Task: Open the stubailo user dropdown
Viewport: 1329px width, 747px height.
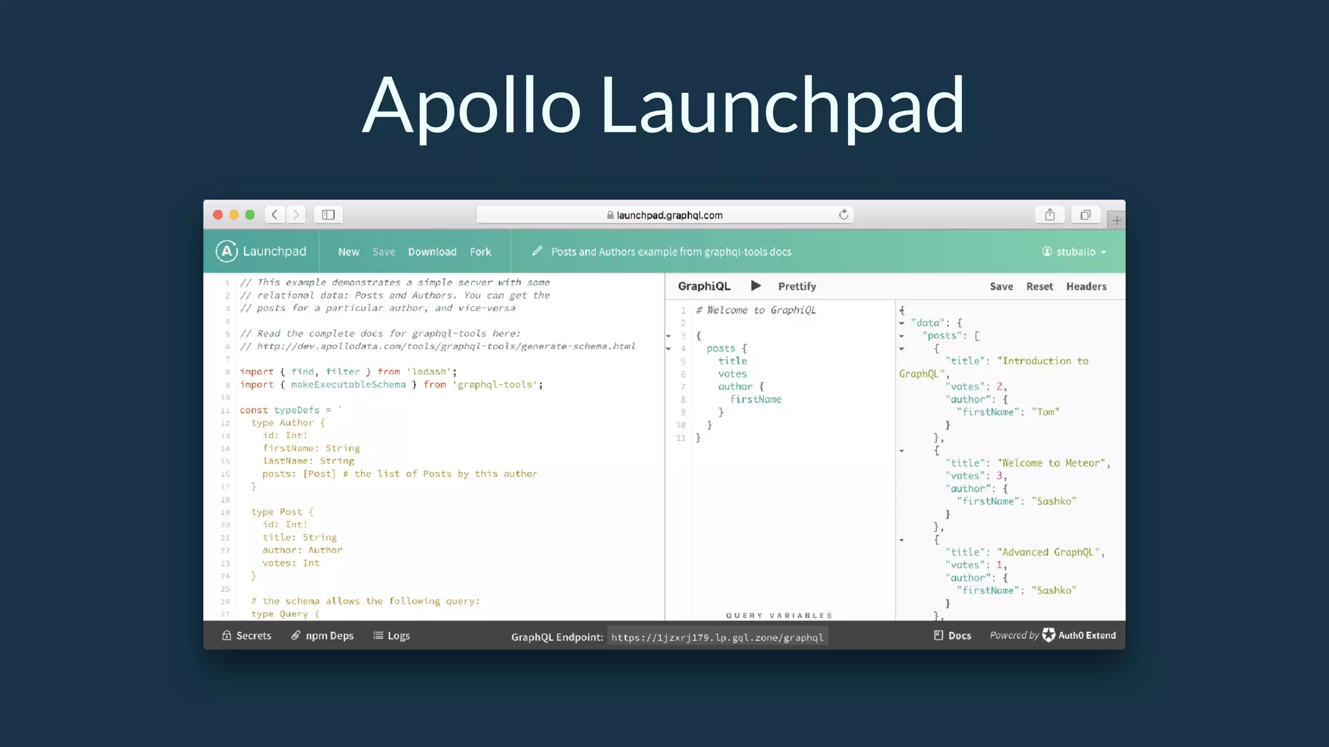Action: click(1074, 252)
